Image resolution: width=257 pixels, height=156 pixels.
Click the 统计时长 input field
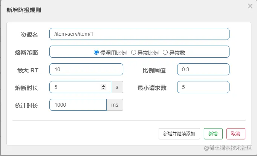click(x=78, y=105)
